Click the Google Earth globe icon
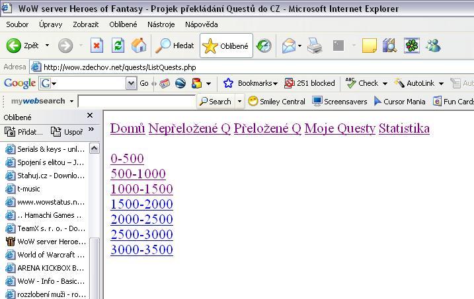This screenshot has width=474, height=299. click(180, 83)
